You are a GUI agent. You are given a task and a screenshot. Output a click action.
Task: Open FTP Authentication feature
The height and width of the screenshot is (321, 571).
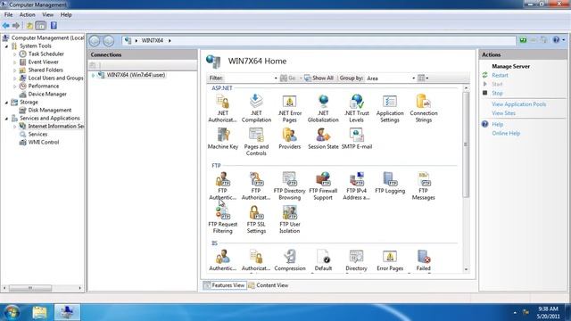point(222,186)
